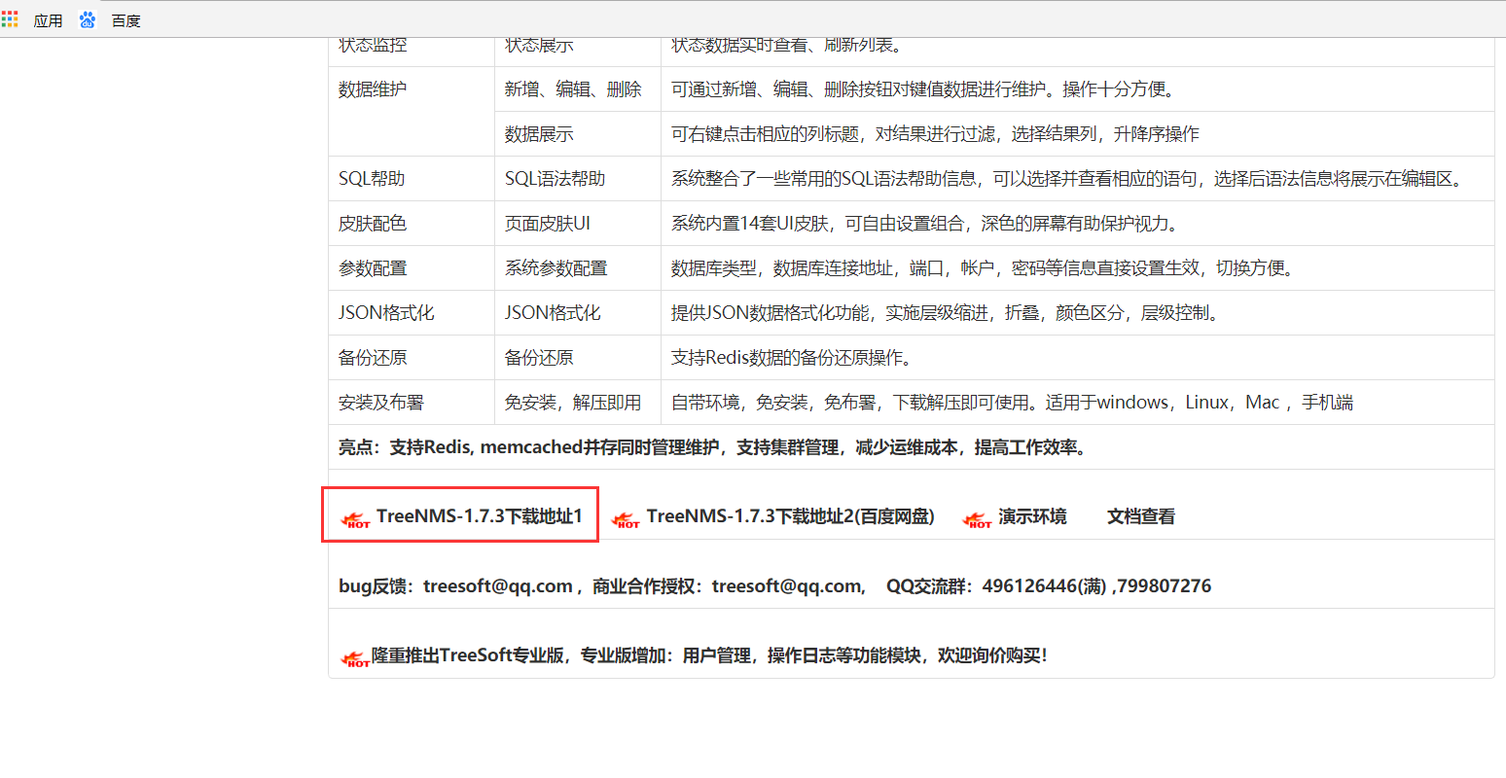The width and height of the screenshot is (1506, 778).
Task: Click the 系统内置14套UI皮肤 description text
Action: pos(927,224)
